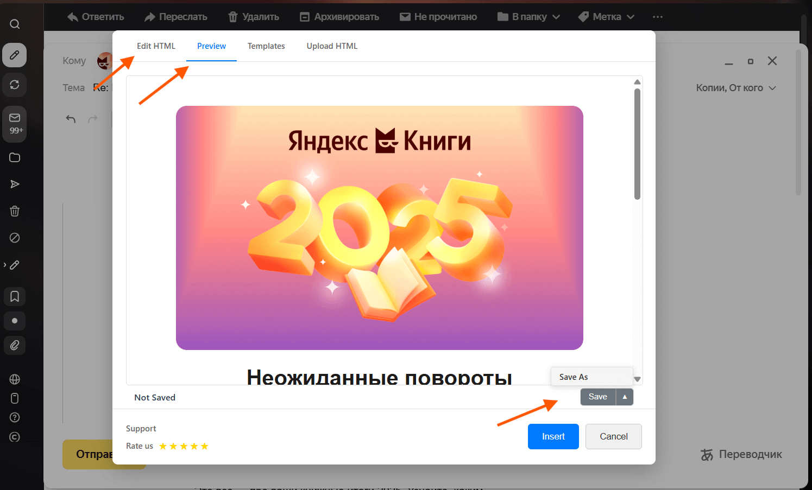Open the Templates tab
This screenshot has width=812, height=490.
click(266, 46)
